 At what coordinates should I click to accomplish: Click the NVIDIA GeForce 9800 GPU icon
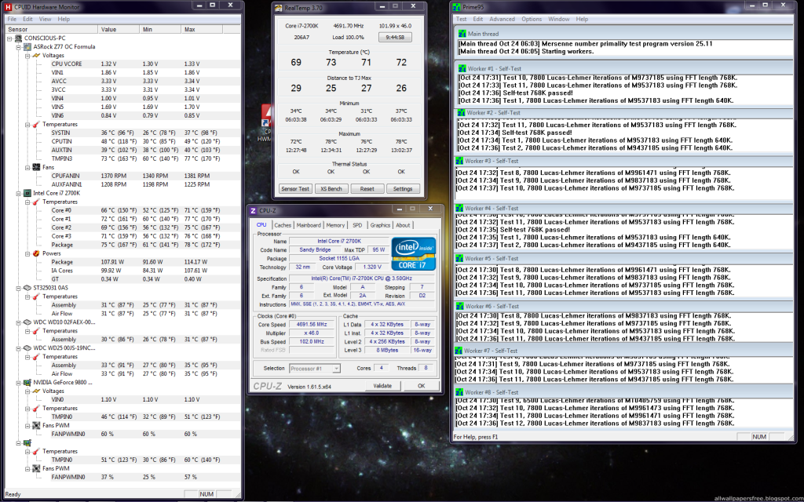point(27,382)
